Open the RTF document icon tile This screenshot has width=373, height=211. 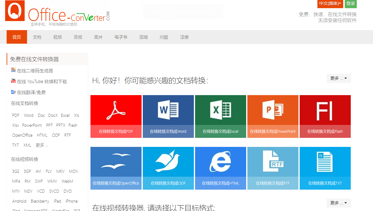273,162
